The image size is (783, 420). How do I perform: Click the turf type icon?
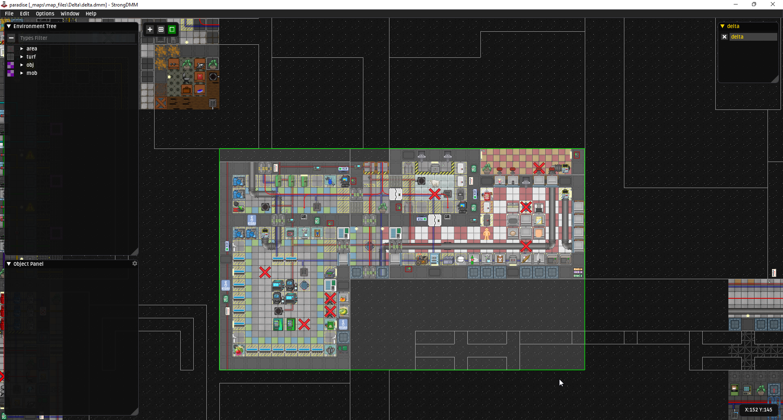click(x=11, y=57)
